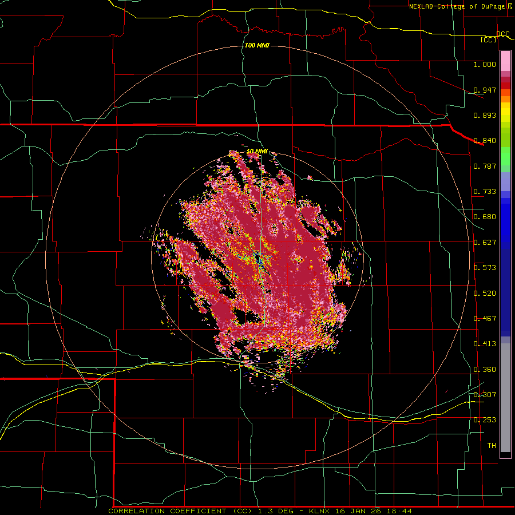
Task: Select the 0.893 legend value
Action: [x=485, y=115]
